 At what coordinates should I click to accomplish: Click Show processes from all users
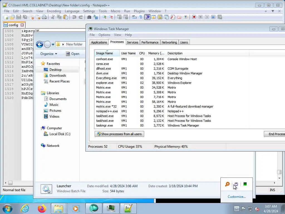coord(119,134)
